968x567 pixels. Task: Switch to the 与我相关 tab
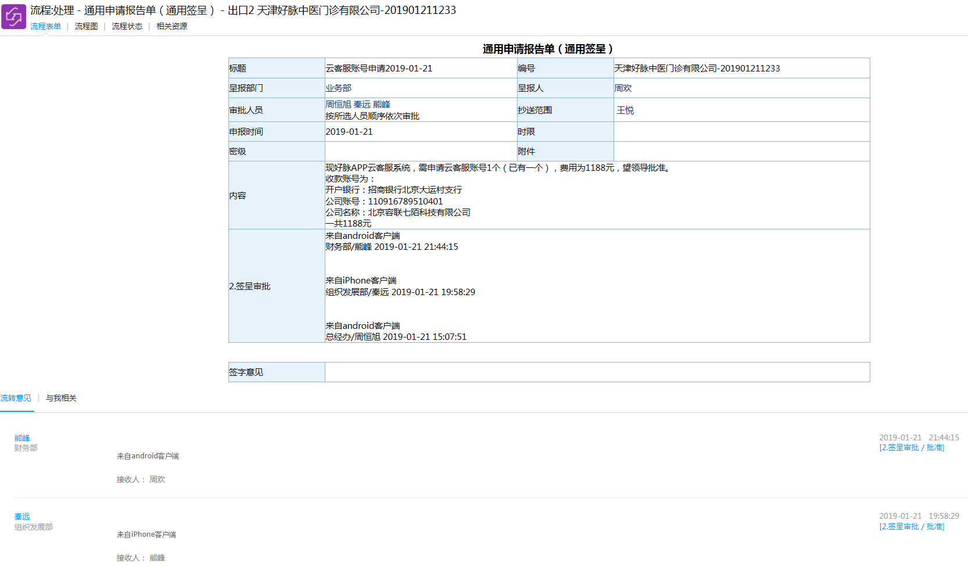61,398
